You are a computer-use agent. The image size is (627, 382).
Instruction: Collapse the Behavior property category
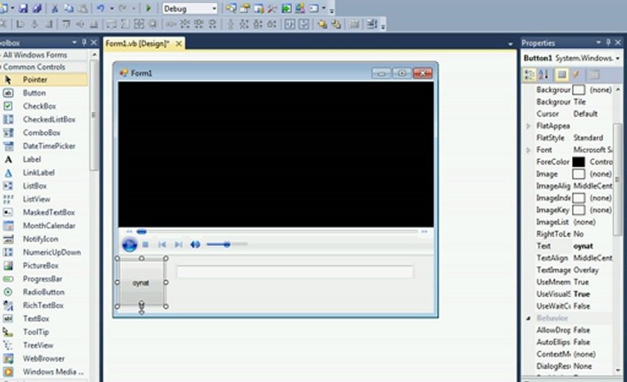coord(528,318)
